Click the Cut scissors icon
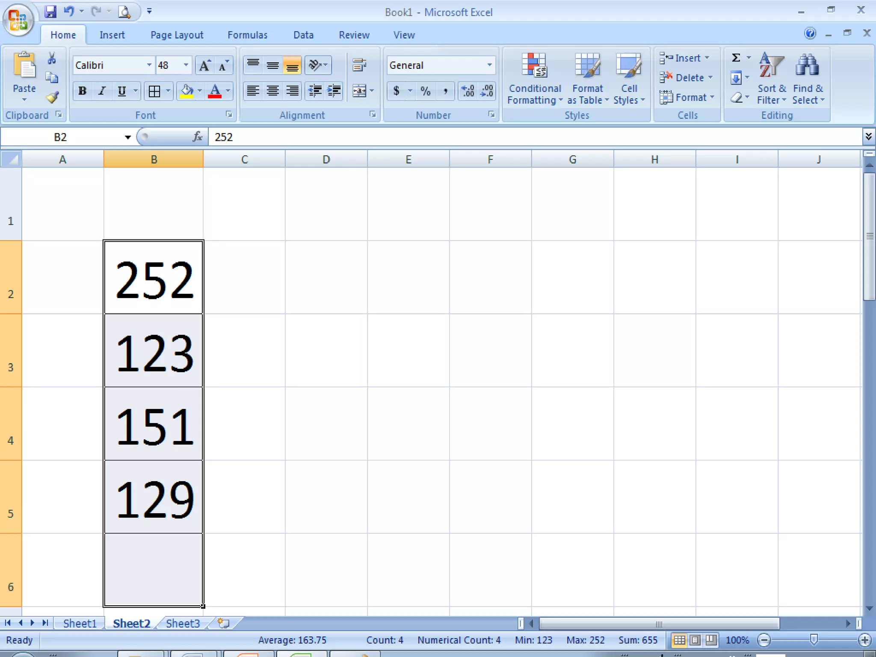The height and width of the screenshot is (657, 876). [x=52, y=58]
